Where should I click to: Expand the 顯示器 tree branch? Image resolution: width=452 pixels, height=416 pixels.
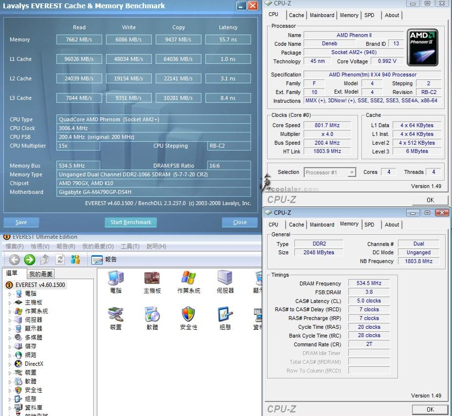(x=10, y=329)
